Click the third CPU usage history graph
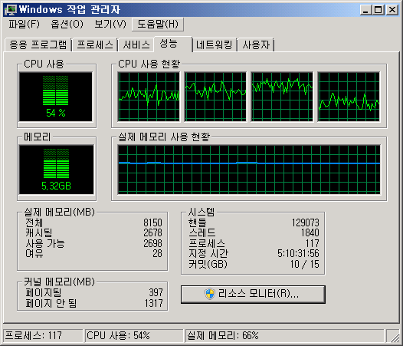Viewport: 403px width, 346px height. click(x=282, y=97)
